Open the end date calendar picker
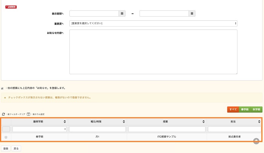The width and height of the screenshot is (264, 153). (x=192, y=14)
